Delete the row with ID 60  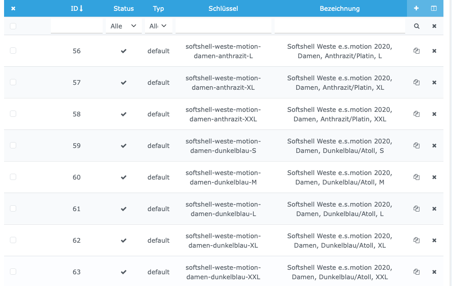[434, 177]
